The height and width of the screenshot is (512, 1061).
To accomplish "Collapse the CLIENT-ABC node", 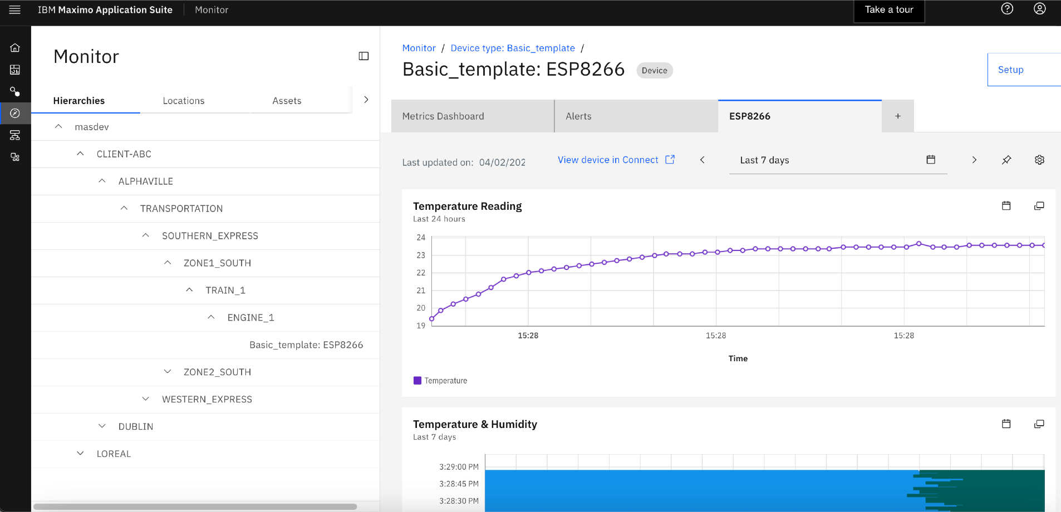I will (x=80, y=154).
